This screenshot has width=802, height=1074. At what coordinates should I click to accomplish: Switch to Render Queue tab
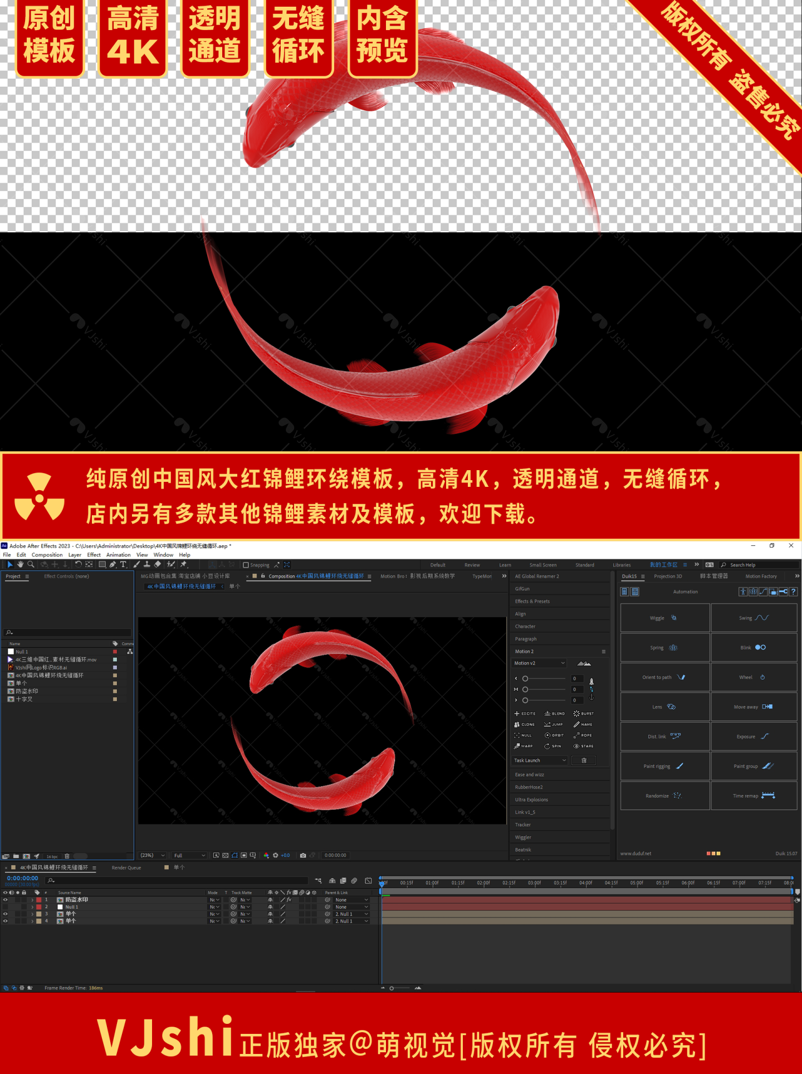point(126,868)
